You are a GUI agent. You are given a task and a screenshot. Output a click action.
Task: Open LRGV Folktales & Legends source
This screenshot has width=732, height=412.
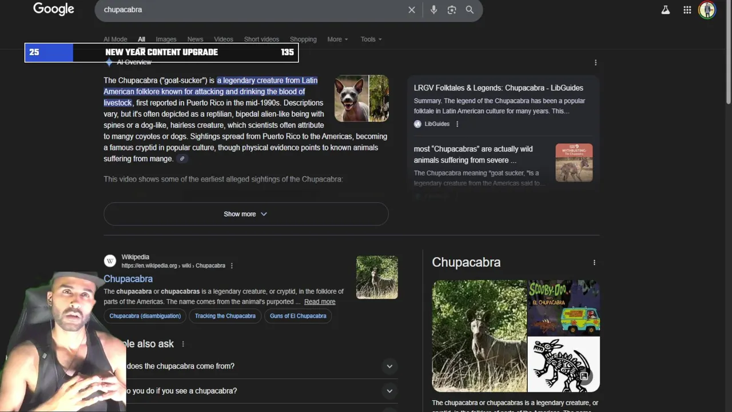[x=499, y=88]
